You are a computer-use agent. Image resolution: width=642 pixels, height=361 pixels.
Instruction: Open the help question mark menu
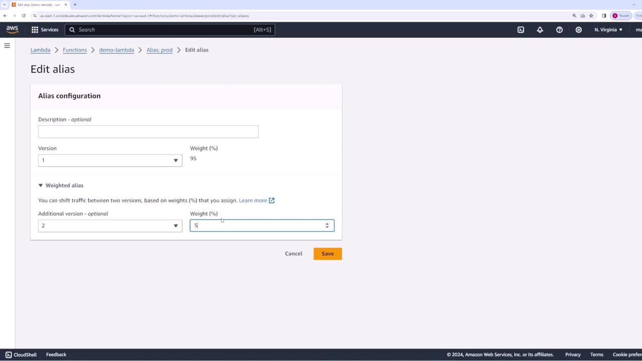tap(559, 30)
